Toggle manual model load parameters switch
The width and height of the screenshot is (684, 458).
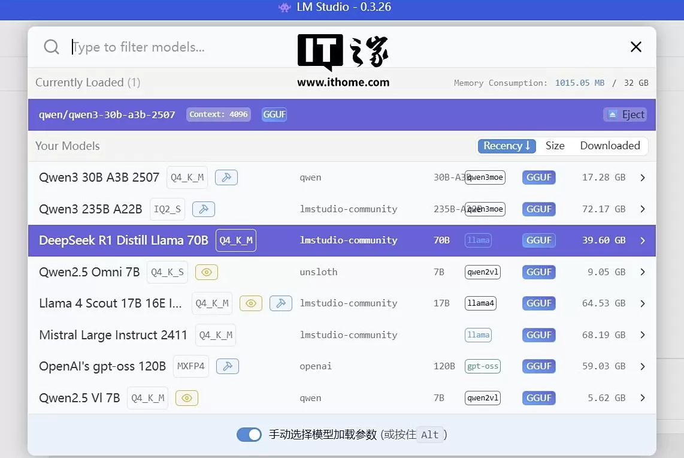point(249,435)
